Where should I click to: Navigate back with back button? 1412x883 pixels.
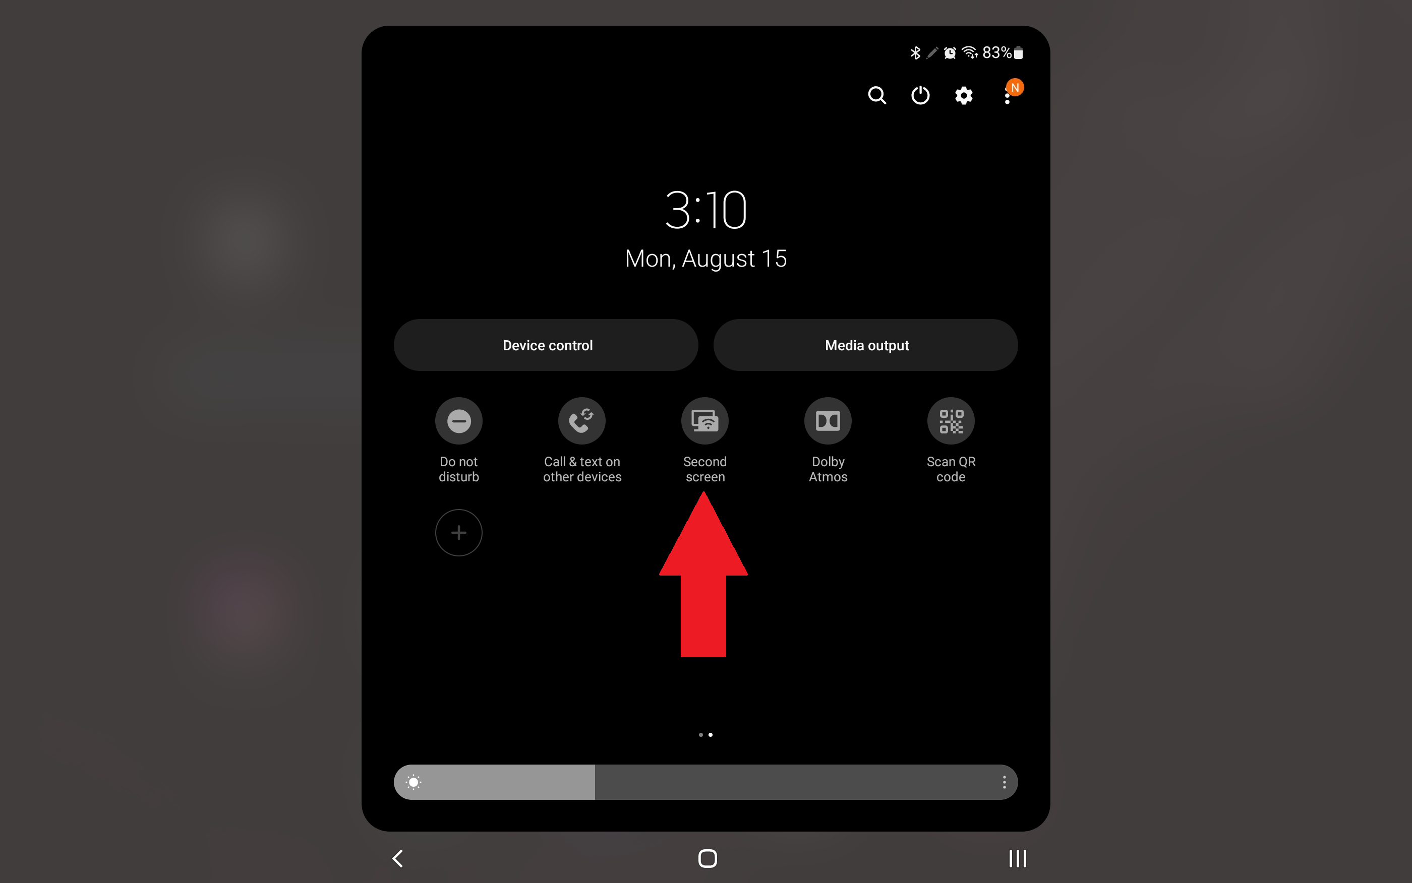tap(398, 857)
